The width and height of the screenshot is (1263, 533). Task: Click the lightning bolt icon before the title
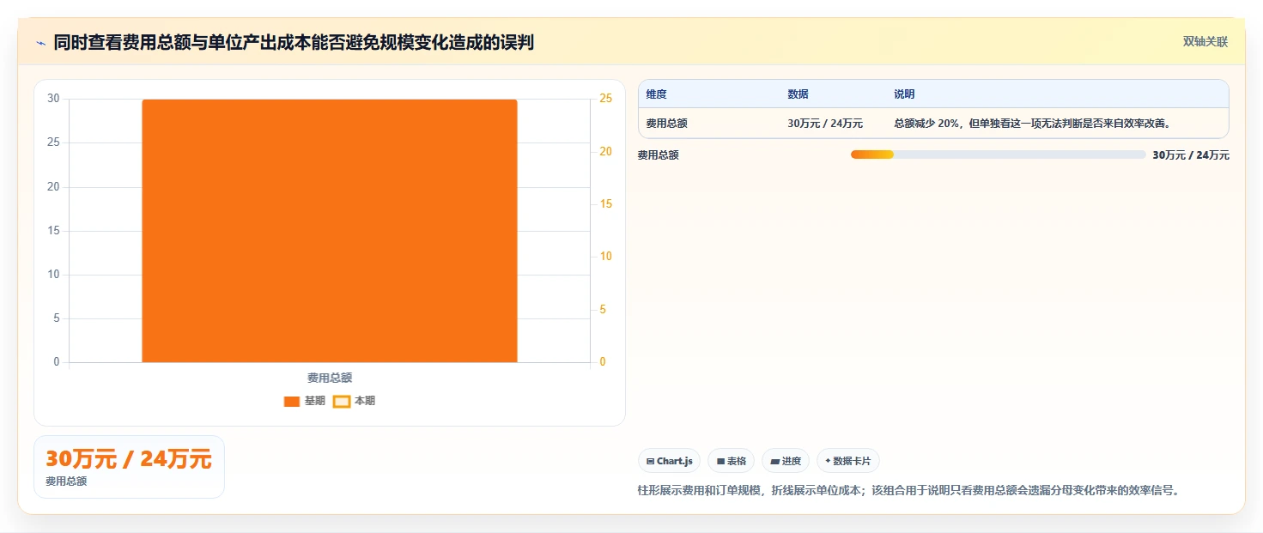40,43
